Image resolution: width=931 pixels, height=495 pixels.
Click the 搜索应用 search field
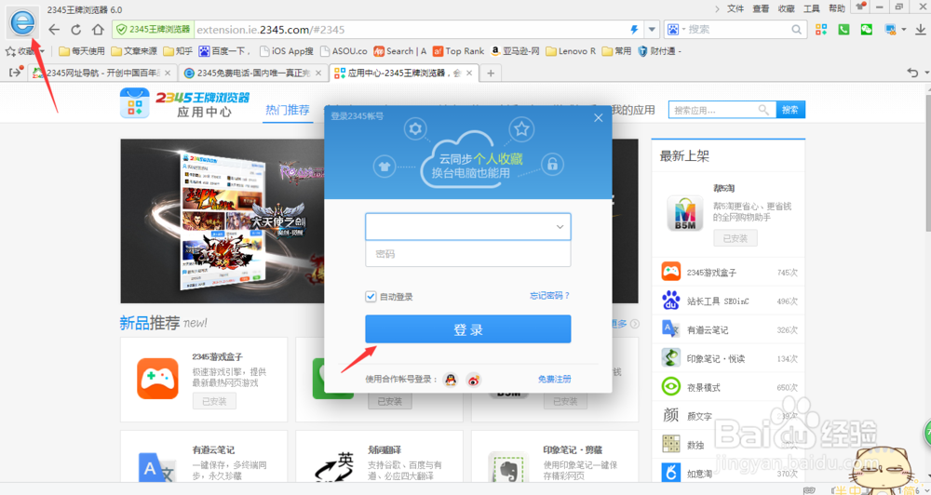click(722, 110)
